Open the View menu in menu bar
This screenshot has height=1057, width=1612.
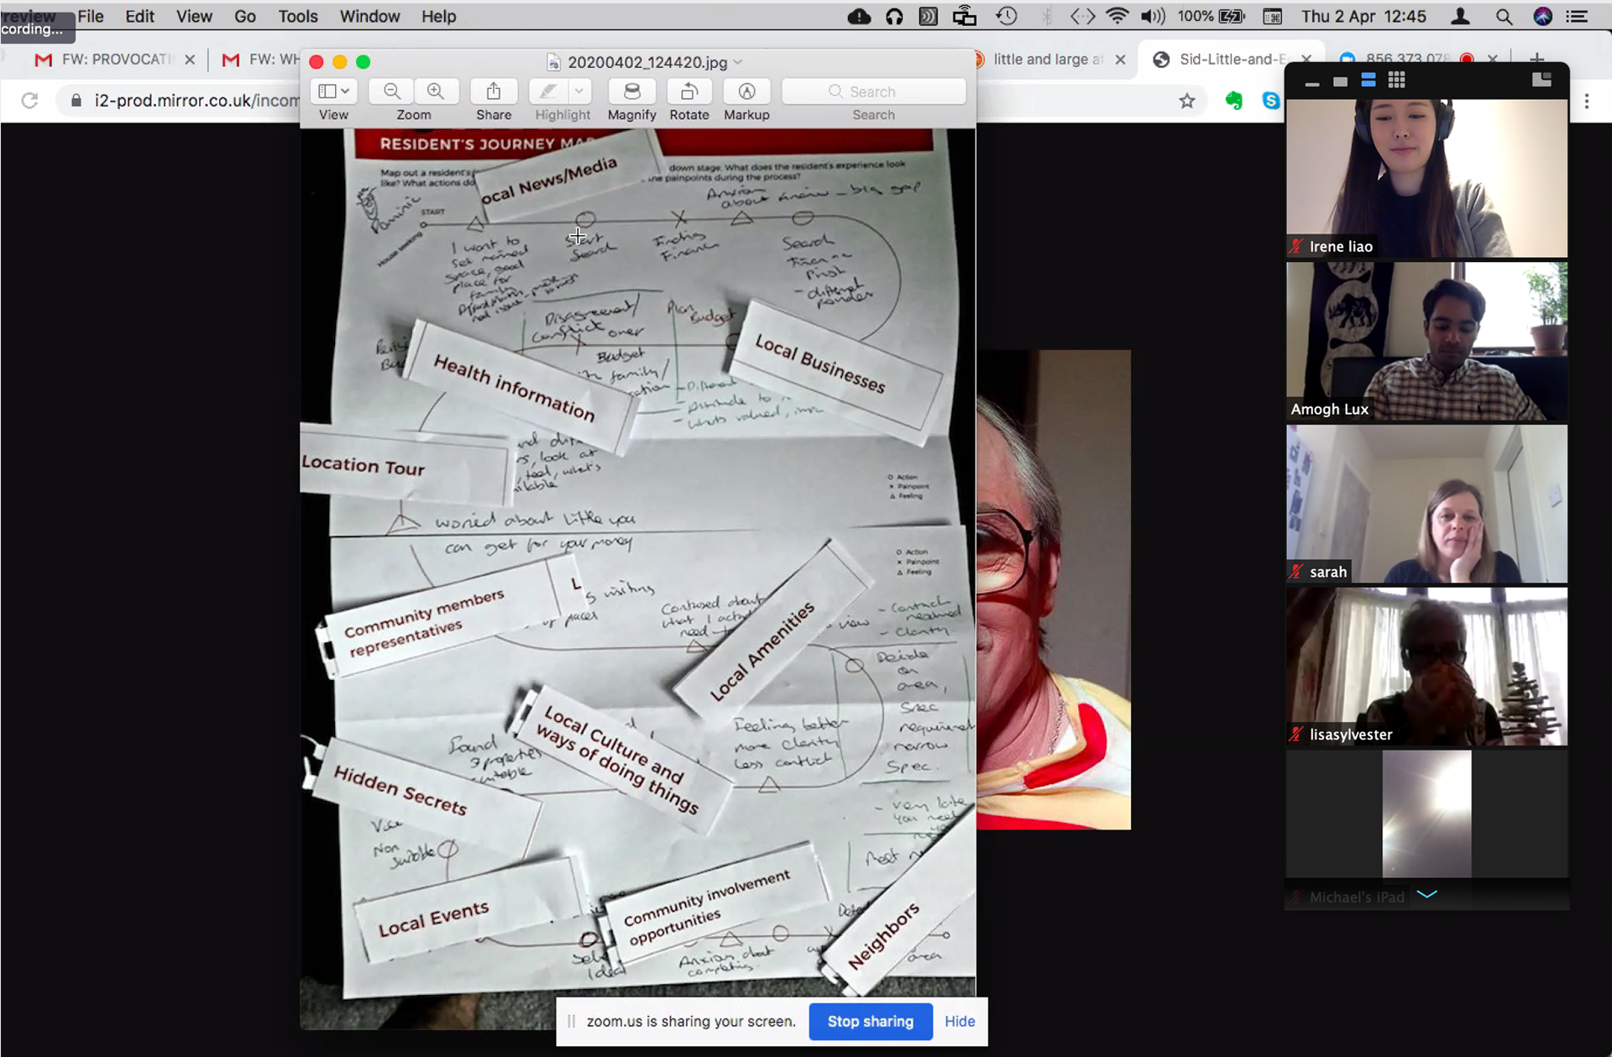coord(194,16)
